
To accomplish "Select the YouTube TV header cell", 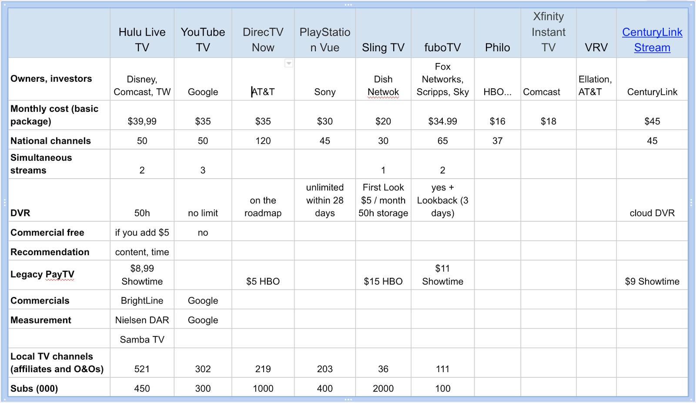I will click(x=203, y=33).
